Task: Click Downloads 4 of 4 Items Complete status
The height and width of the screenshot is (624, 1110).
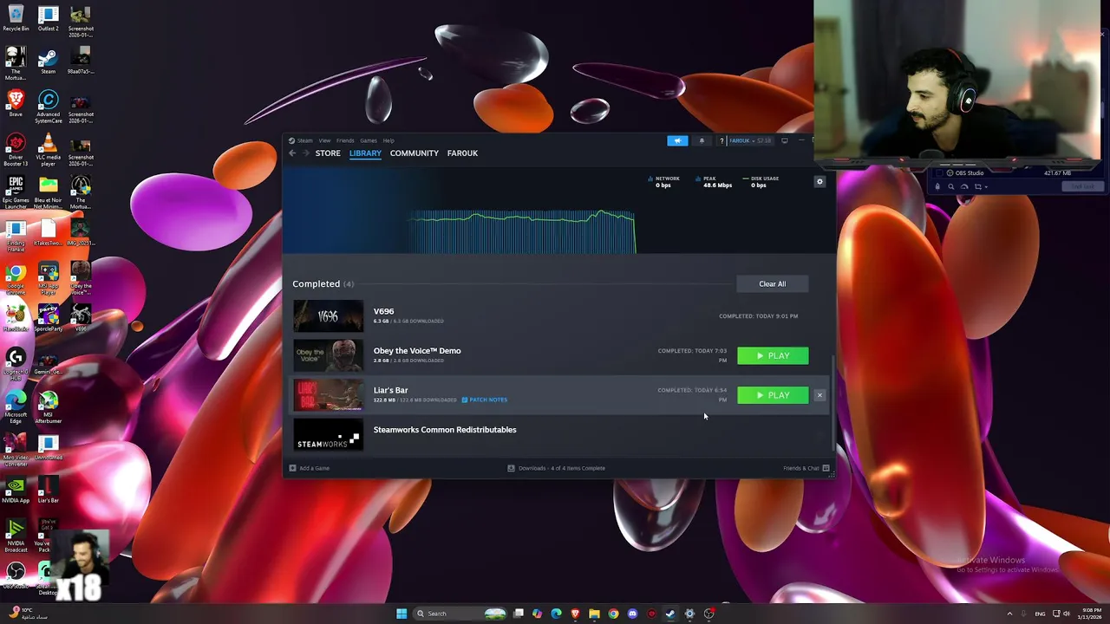Action: coord(557,468)
